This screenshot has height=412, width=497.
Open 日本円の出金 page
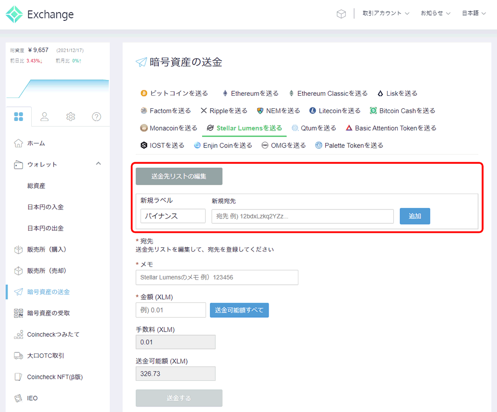(45, 228)
